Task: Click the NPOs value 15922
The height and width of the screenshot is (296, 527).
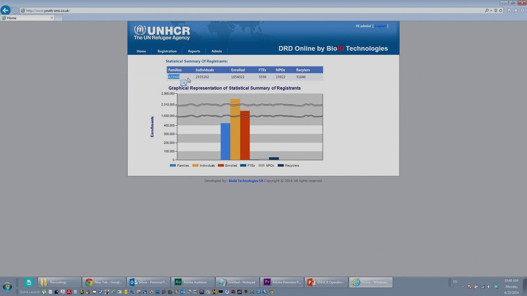Action: point(280,77)
